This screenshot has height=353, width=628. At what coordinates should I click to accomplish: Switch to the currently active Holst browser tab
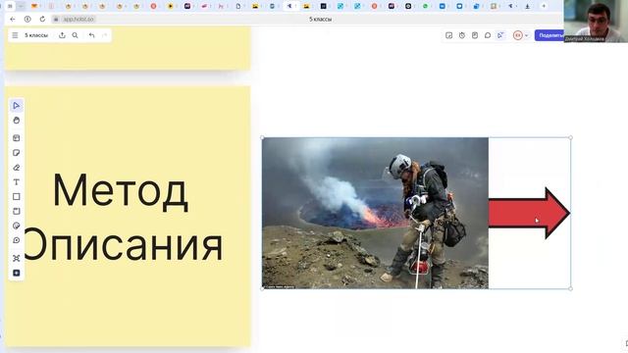(290, 6)
